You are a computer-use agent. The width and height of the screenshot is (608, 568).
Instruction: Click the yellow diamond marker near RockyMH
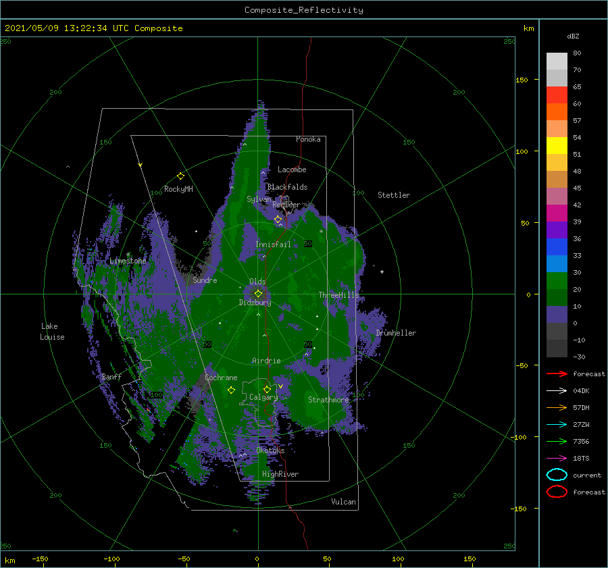pos(180,176)
